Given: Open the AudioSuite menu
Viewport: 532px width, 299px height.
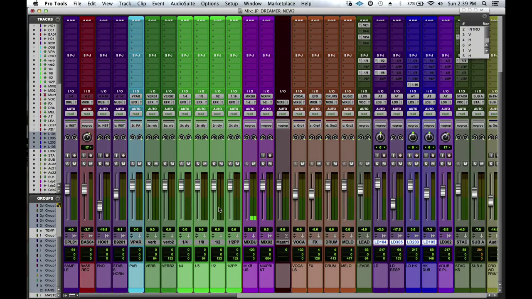Looking at the screenshot, I should tap(182, 4).
